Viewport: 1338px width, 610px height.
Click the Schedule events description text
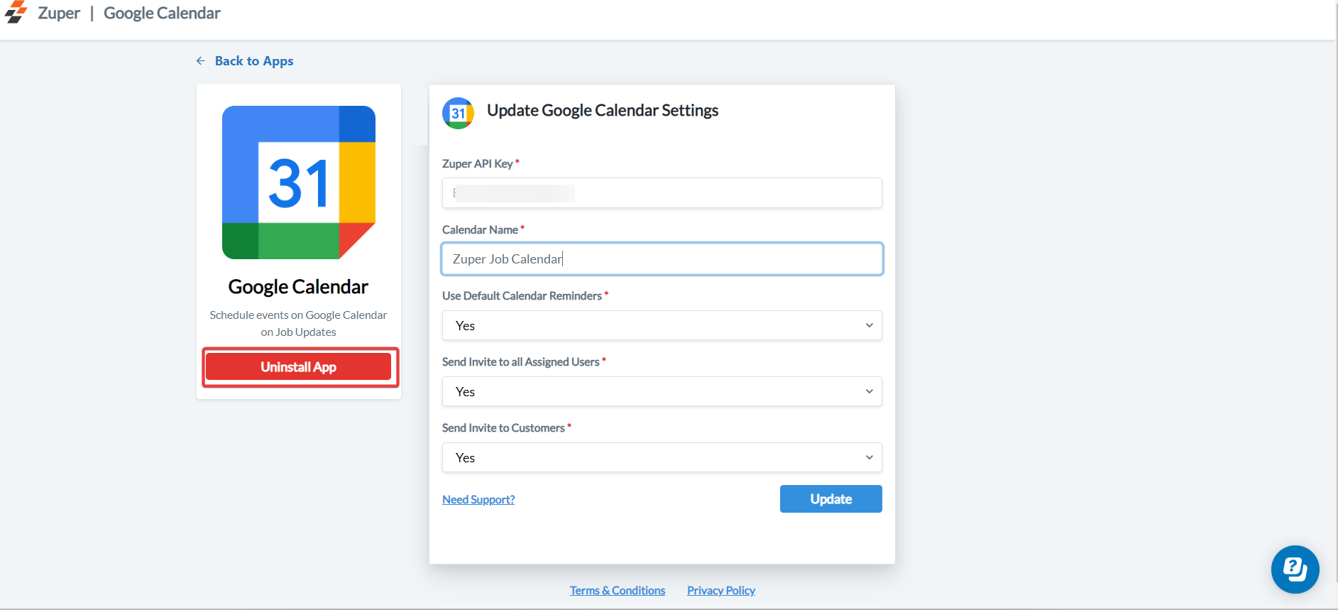298,323
